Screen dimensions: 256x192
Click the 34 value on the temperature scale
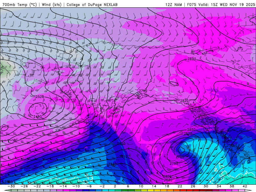(x=219, y=186)
